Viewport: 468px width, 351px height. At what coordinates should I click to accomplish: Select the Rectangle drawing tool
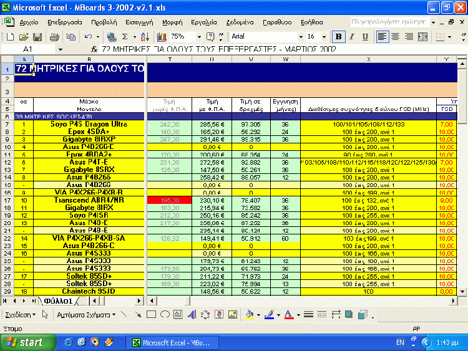pos(152,314)
